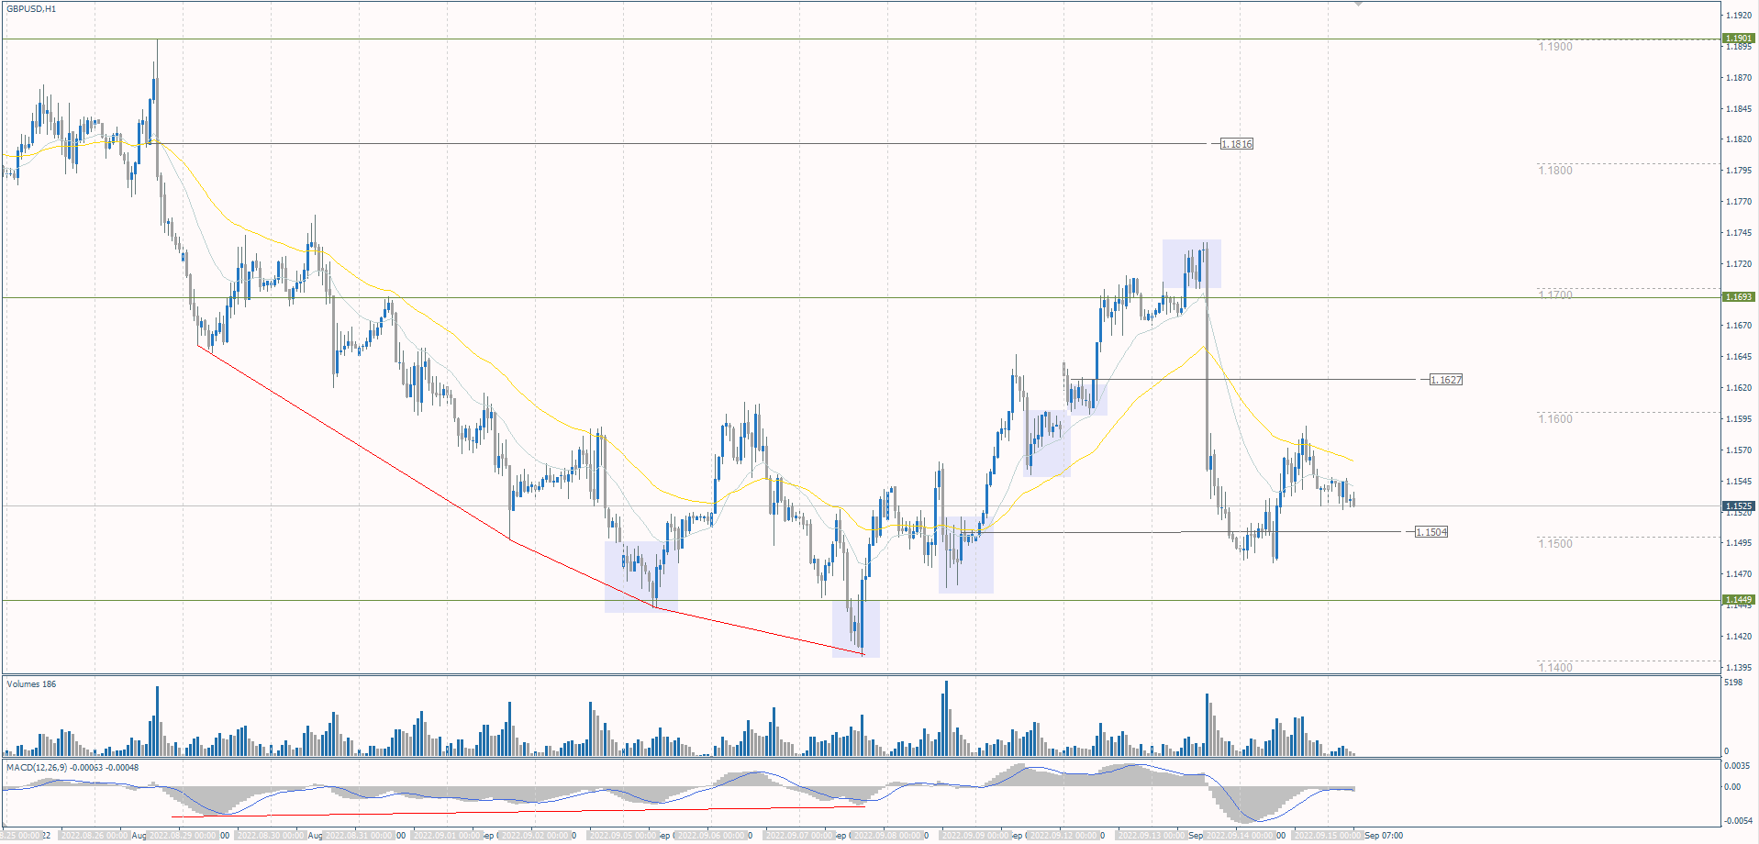The height and width of the screenshot is (844, 1759).
Task: Select the GBPUSD,H1 chart title label
Action: (31, 9)
